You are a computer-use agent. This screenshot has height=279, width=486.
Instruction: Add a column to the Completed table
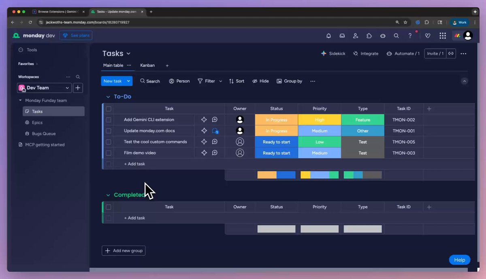click(429, 207)
